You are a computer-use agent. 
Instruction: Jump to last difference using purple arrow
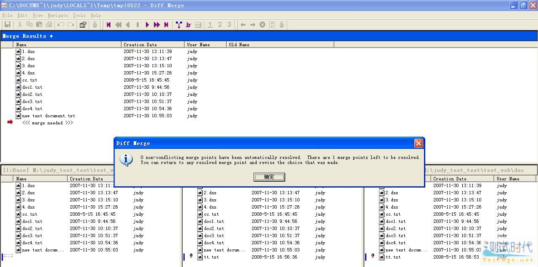[x=166, y=25]
